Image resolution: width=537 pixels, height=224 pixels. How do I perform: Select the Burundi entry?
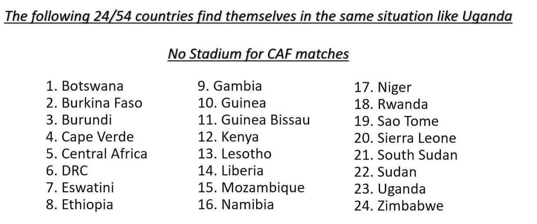point(79,120)
